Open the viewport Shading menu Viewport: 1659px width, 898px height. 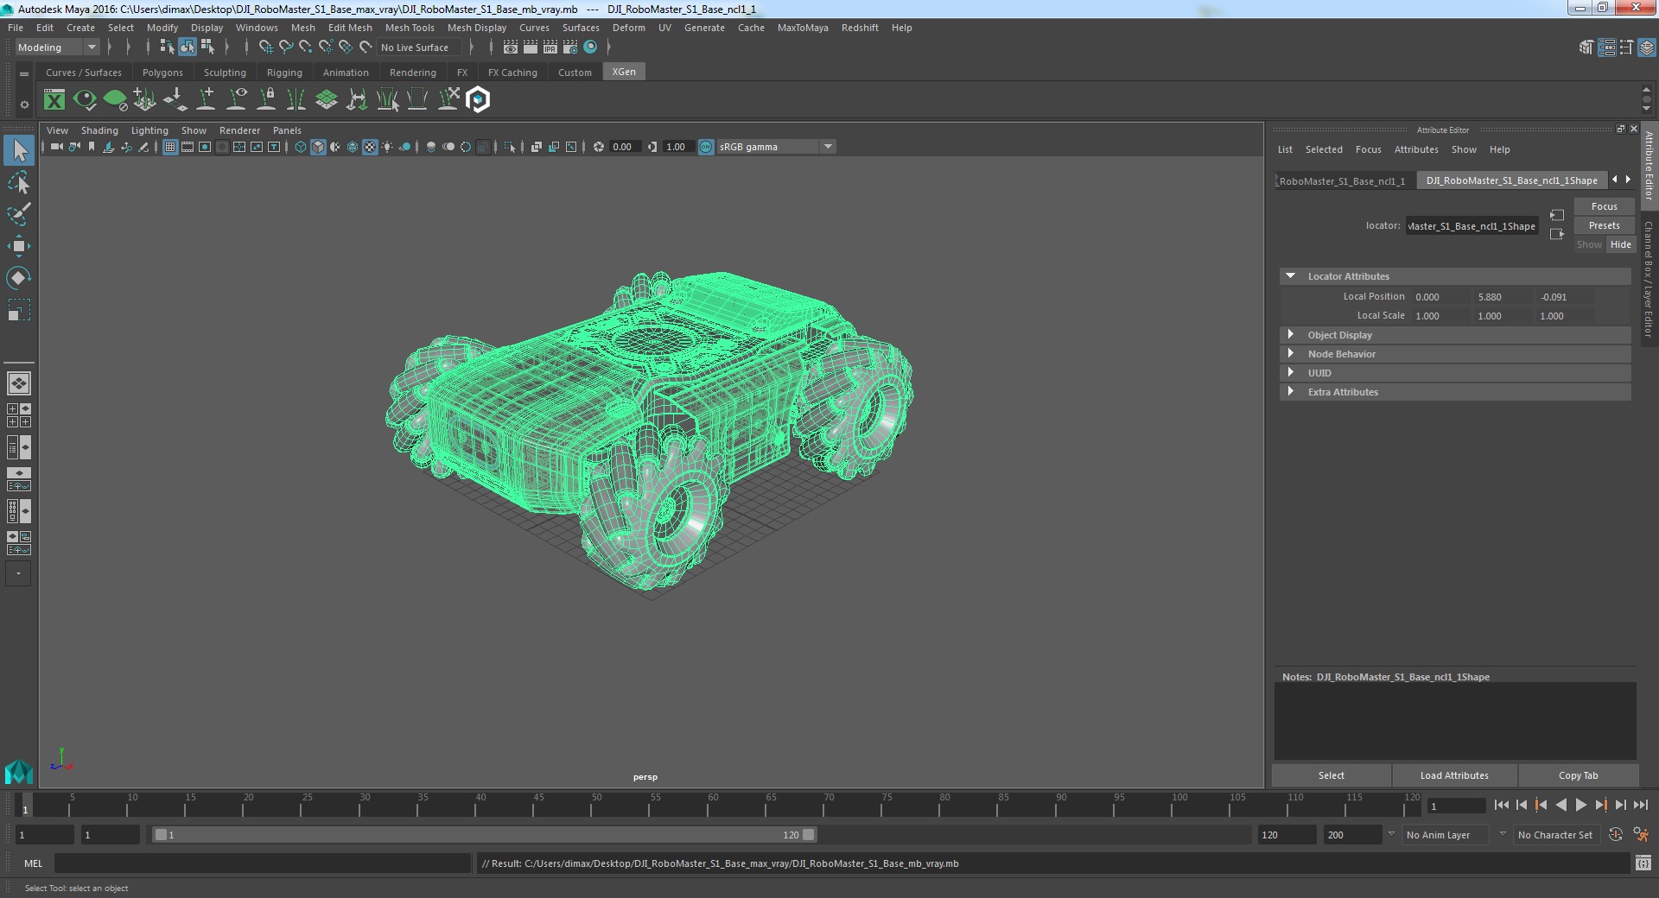[99, 130]
